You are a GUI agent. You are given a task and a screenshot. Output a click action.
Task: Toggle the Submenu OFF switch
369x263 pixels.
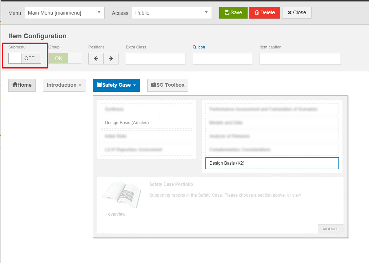tap(25, 58)
